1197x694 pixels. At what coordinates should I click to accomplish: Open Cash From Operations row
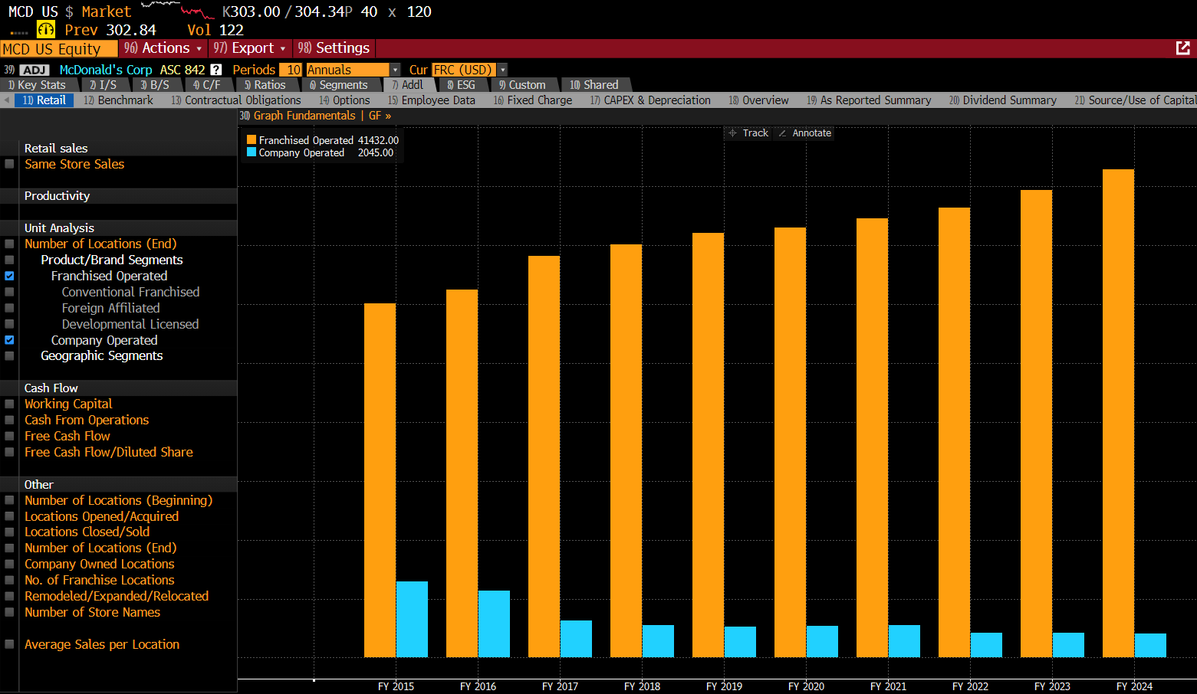tap(87, 420)
